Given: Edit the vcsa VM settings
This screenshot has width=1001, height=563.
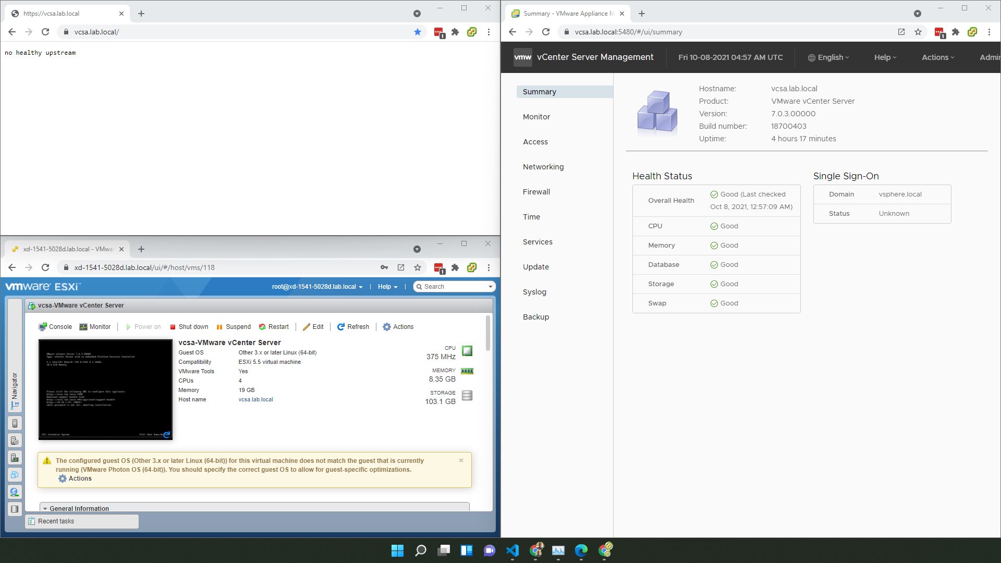Looking at the screenshot, I should pyautogui.click(x=313, y=327).
